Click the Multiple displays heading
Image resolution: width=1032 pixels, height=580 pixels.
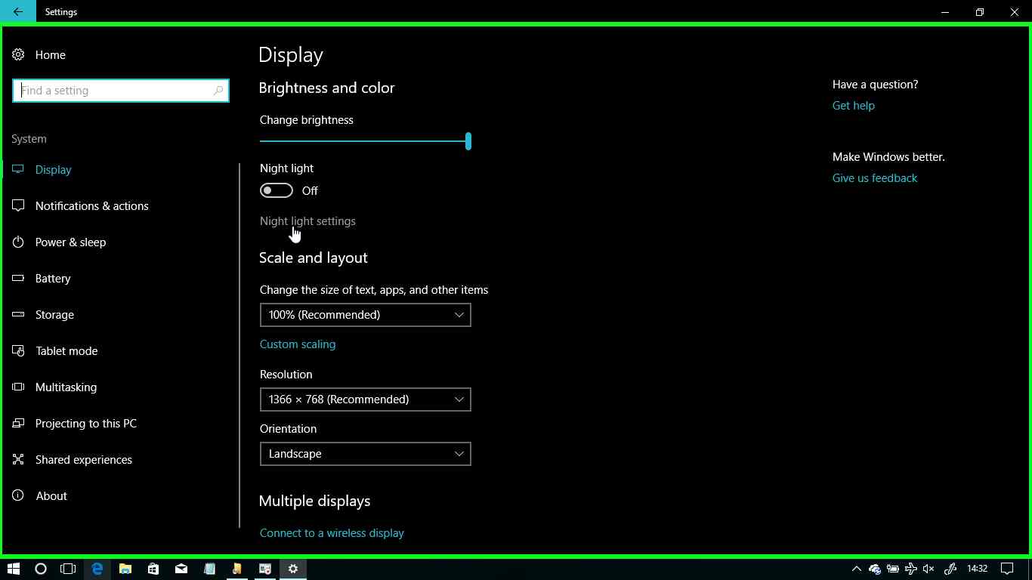coord(315,501)
